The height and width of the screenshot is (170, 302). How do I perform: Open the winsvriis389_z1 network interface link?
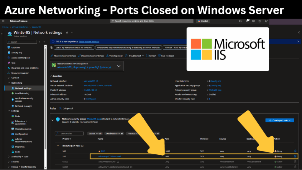(x=91, y=81)
